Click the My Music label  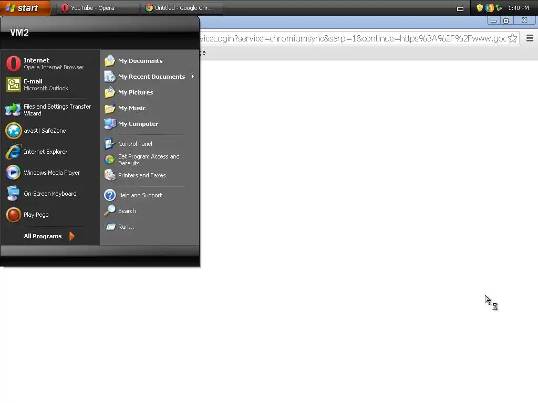click(132, 108)
